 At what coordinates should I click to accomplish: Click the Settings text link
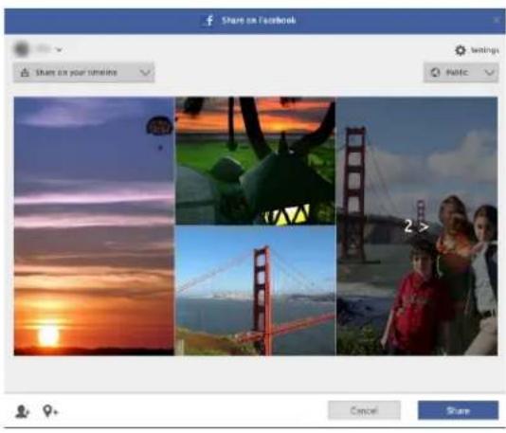pyautogui.click(x=485, y=50)
